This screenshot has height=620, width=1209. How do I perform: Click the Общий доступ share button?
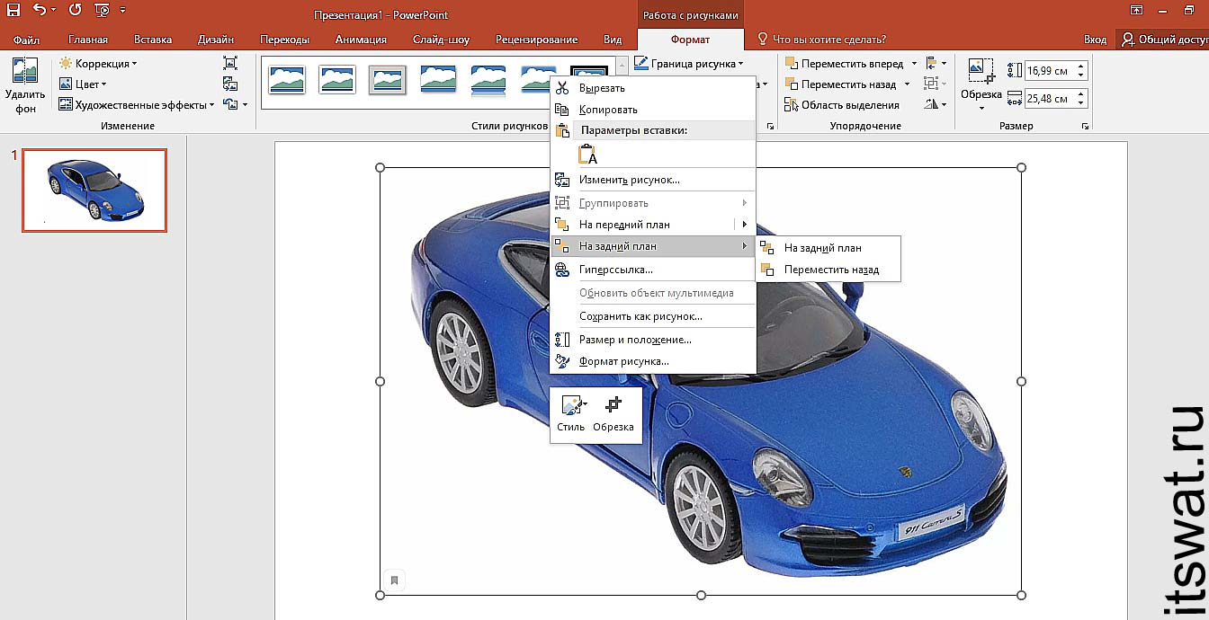1162,40
